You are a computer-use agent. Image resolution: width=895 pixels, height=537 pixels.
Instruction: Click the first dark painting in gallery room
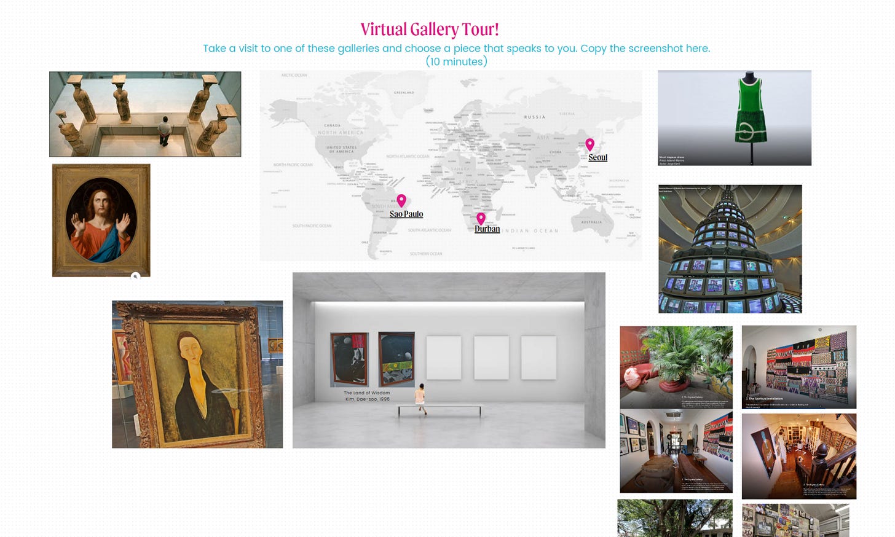[350, 359]
